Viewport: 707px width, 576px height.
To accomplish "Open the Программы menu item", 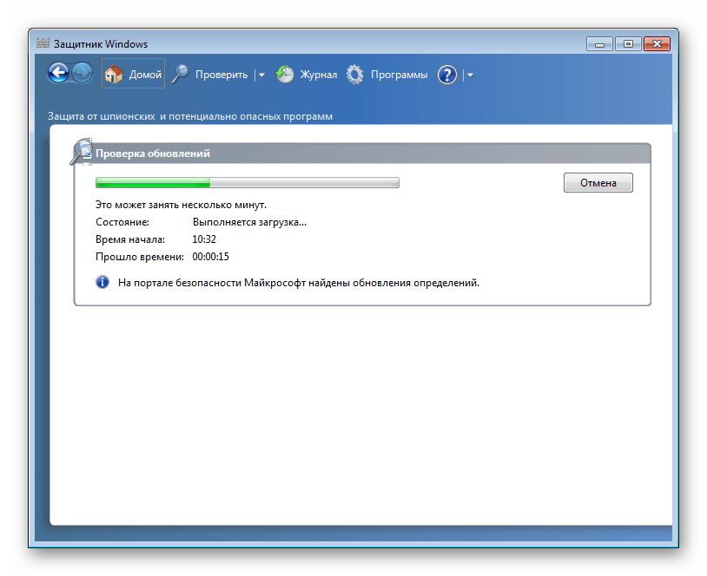I will (399, 75).
